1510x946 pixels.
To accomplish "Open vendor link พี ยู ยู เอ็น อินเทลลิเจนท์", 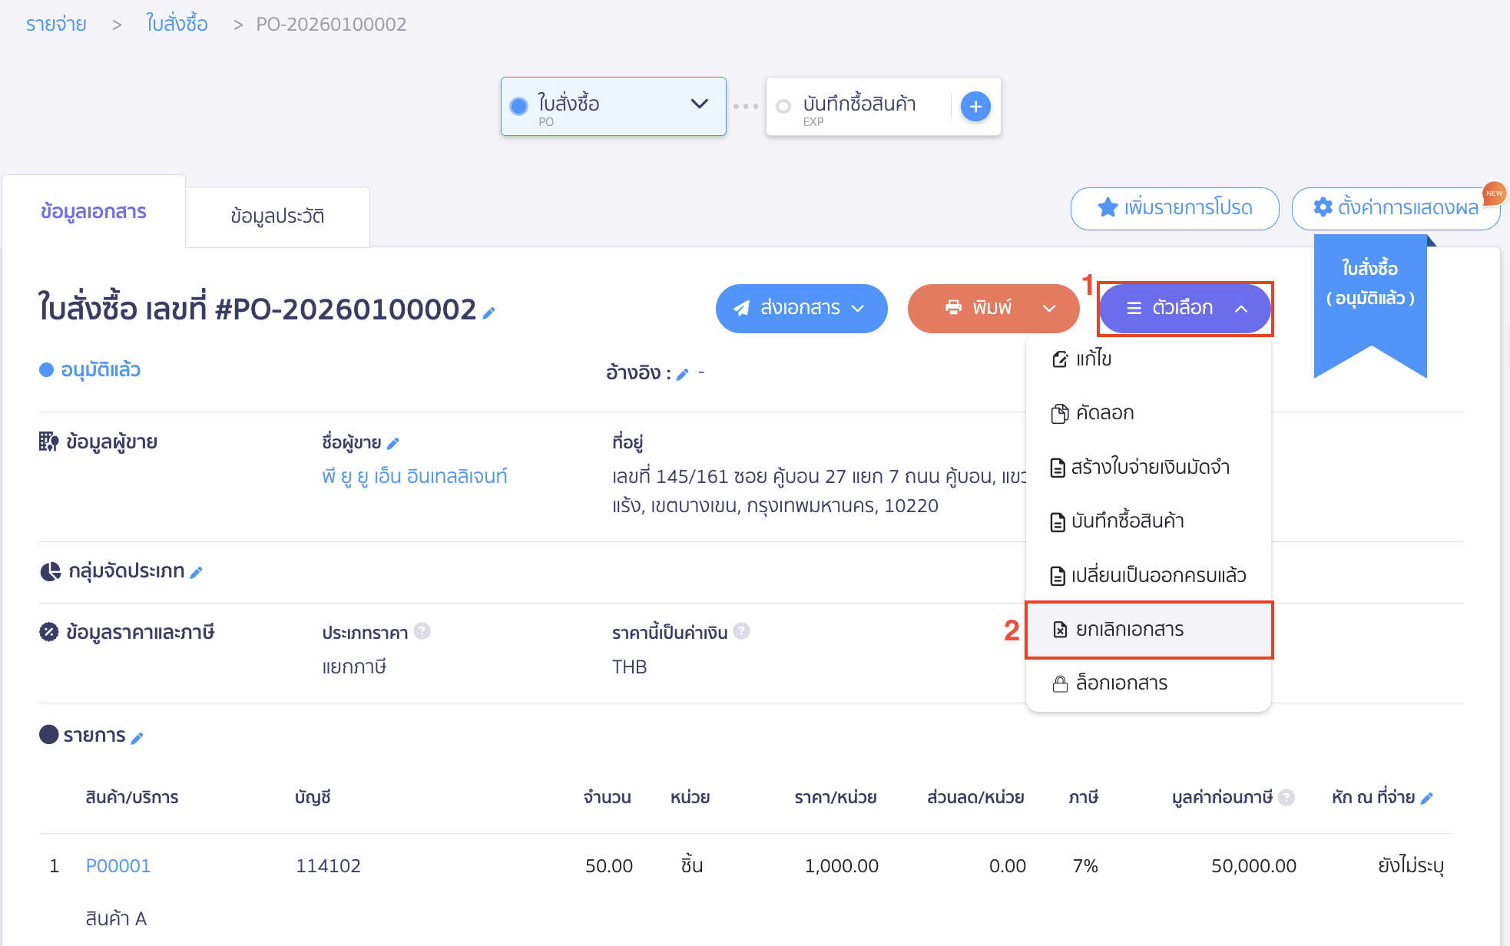I will (415, 476).
